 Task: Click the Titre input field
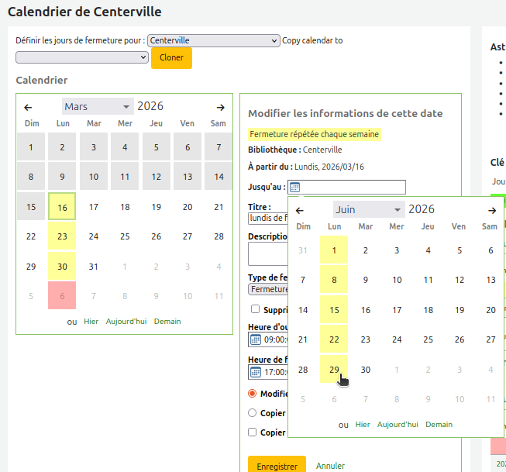(x=268, y=219)
